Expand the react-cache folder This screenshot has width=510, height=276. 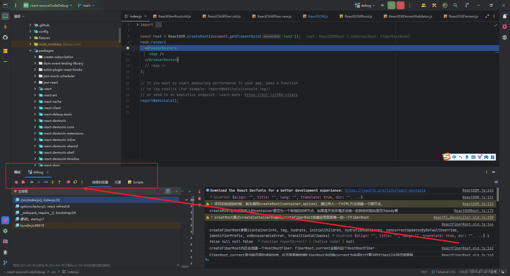pos(35,101)
